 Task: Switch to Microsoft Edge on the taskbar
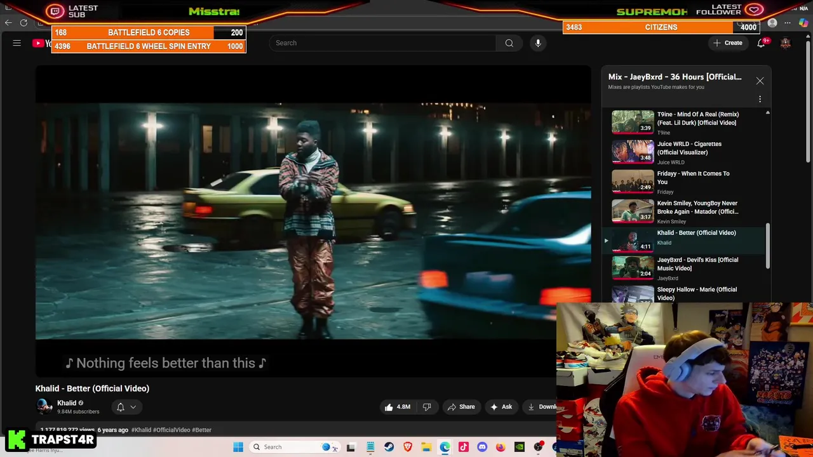point(445,447)
